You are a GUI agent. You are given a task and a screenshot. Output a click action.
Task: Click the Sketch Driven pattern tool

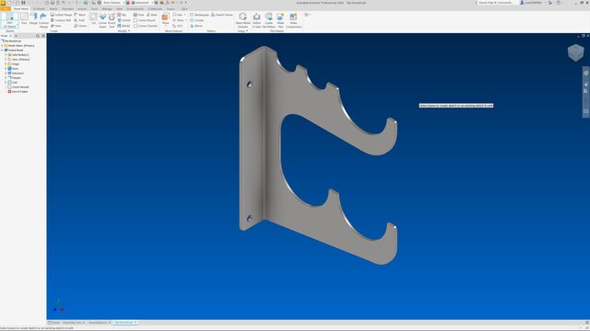[222, 15]
